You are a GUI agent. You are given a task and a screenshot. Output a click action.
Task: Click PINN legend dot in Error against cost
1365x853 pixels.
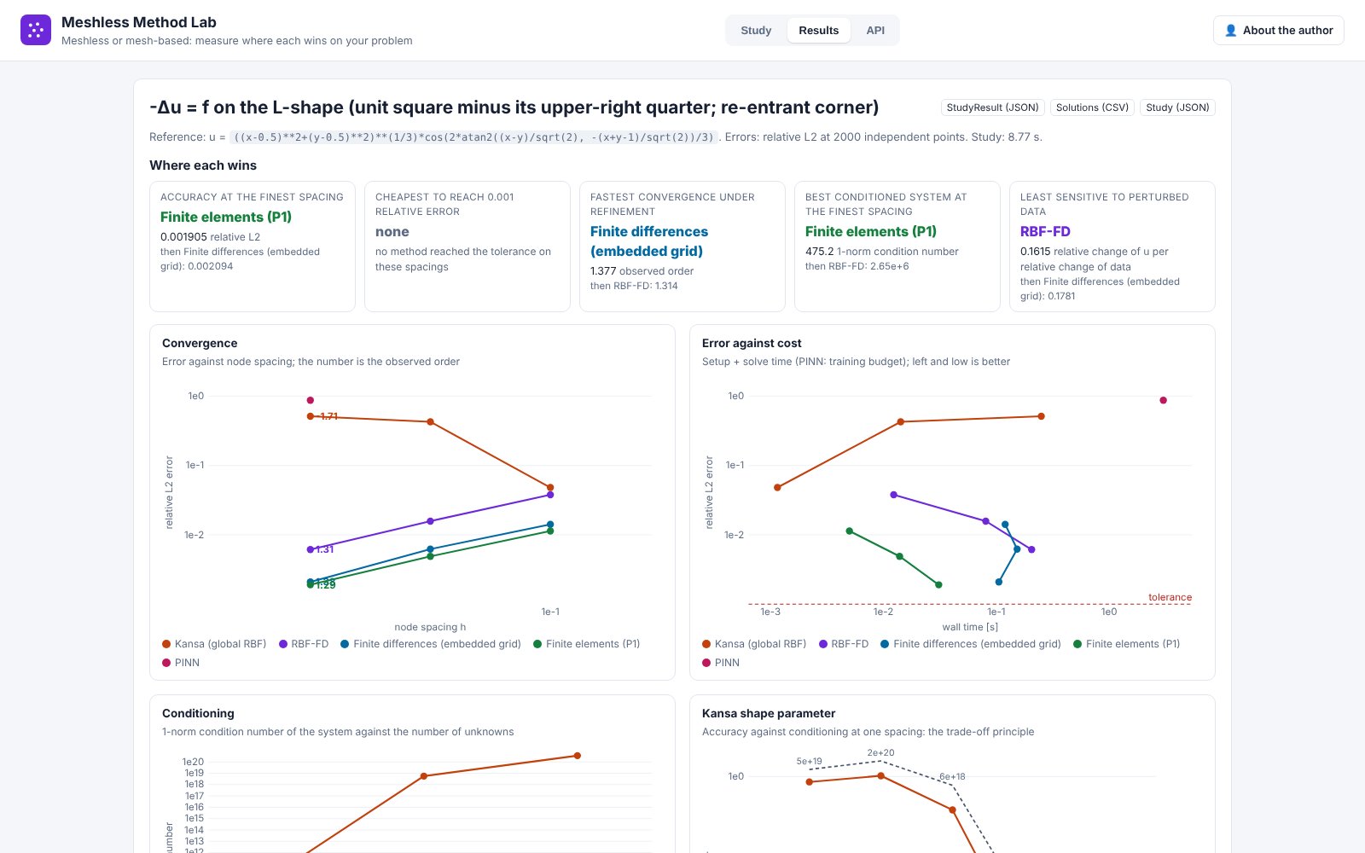click(706, 663)
